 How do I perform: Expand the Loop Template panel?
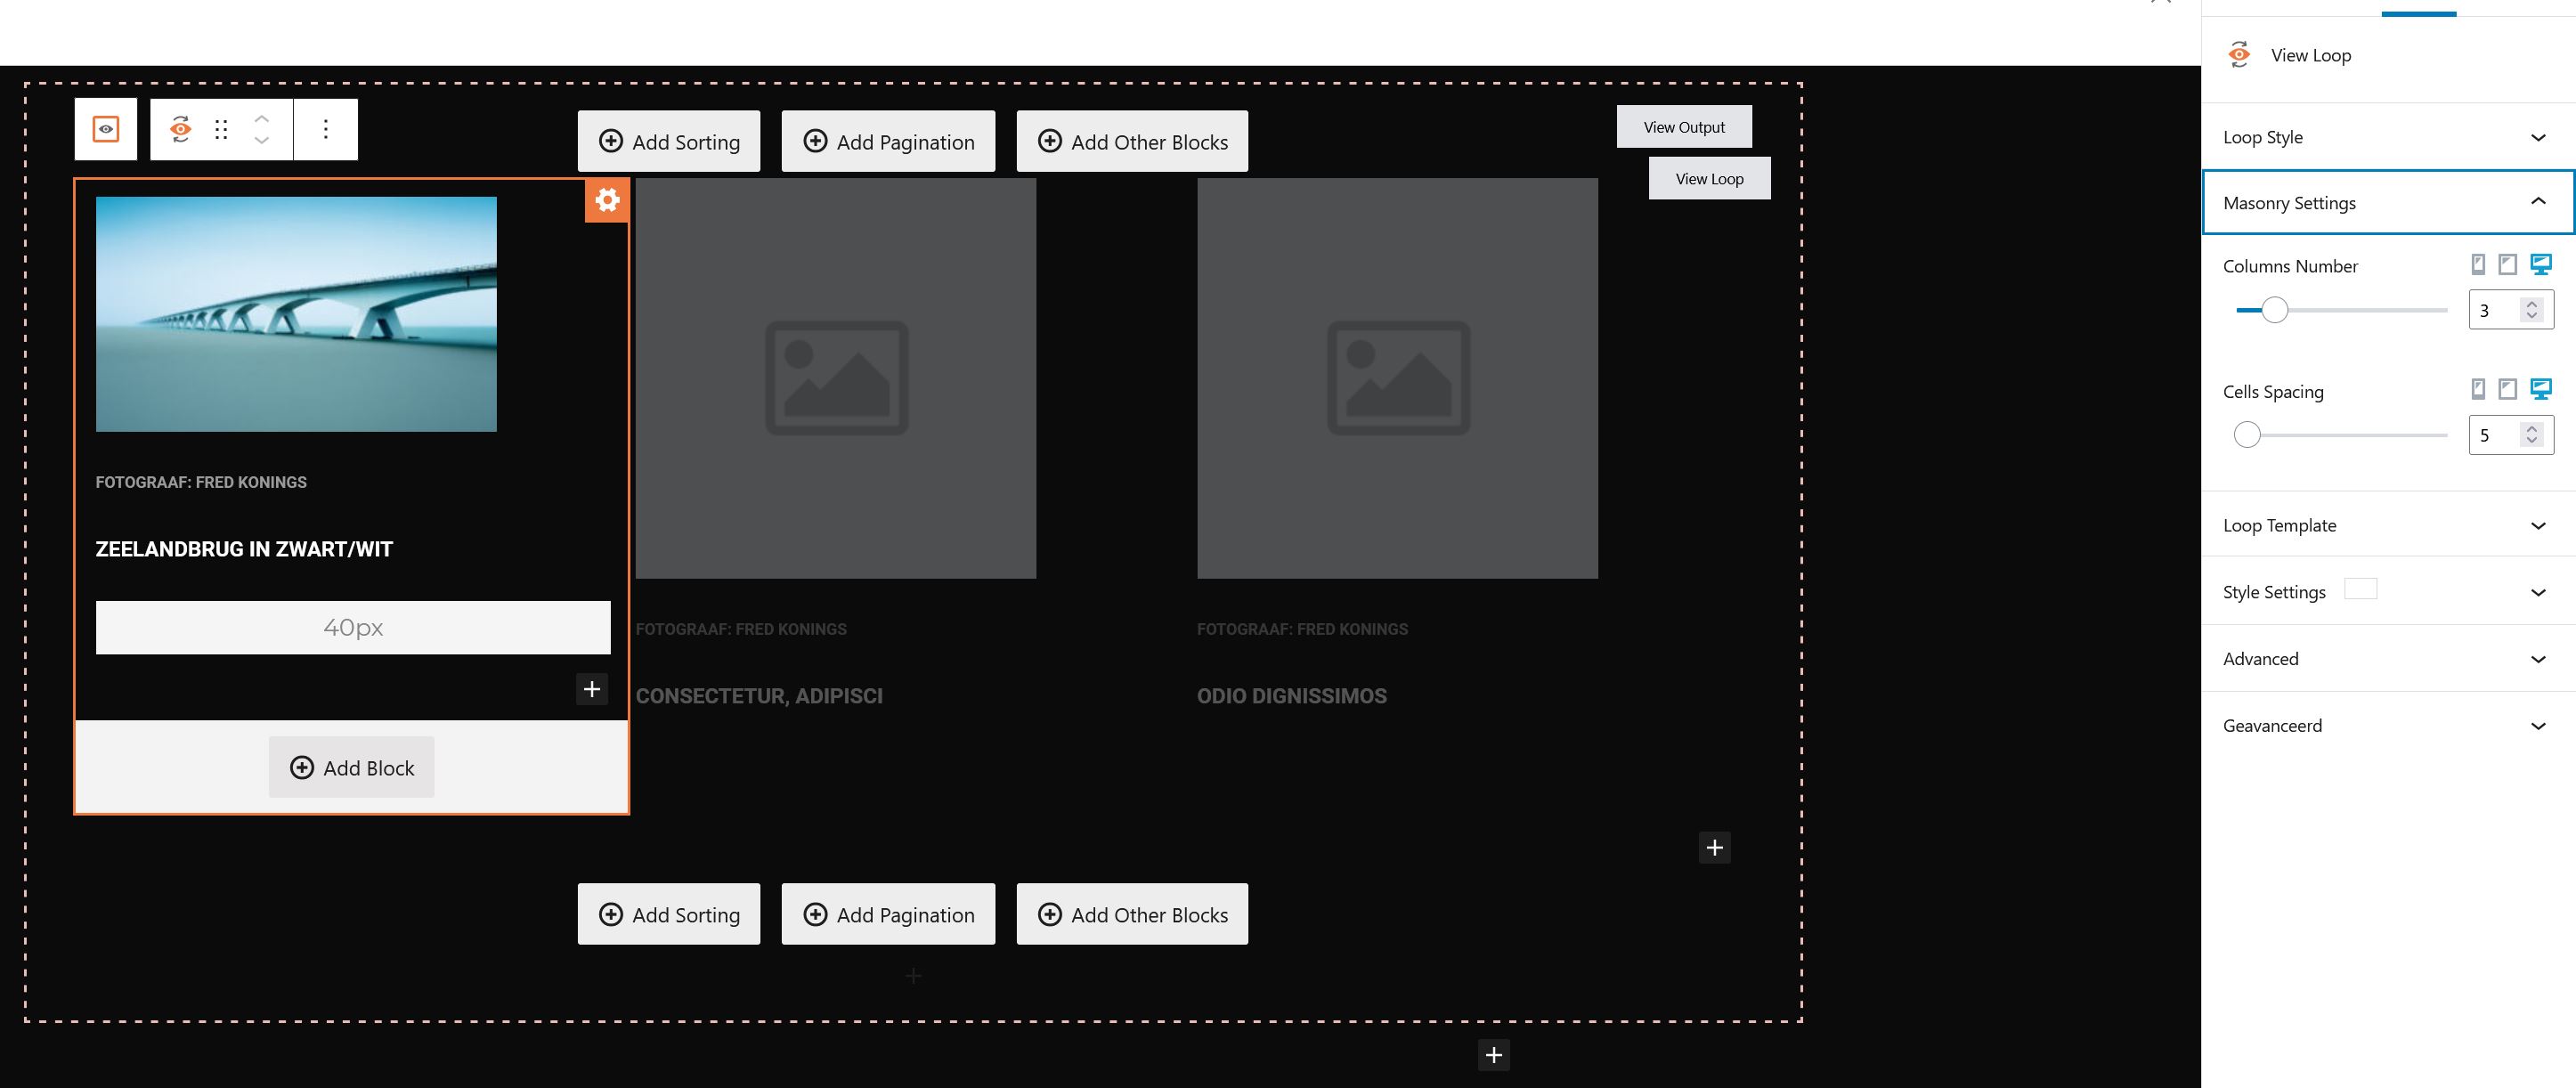tap(2389, 526)
